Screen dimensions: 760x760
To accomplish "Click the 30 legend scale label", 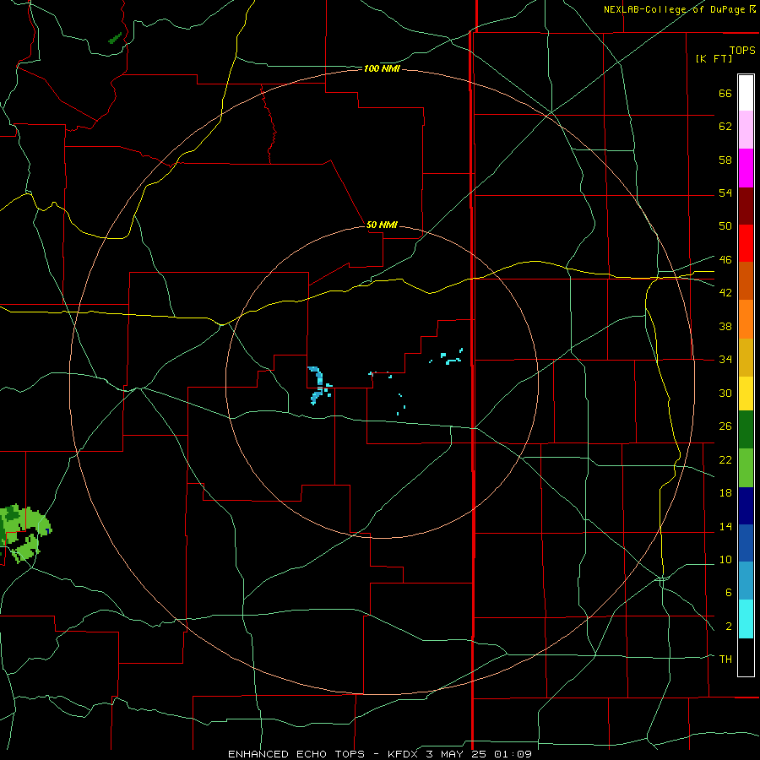I will [x=725, y=393].
